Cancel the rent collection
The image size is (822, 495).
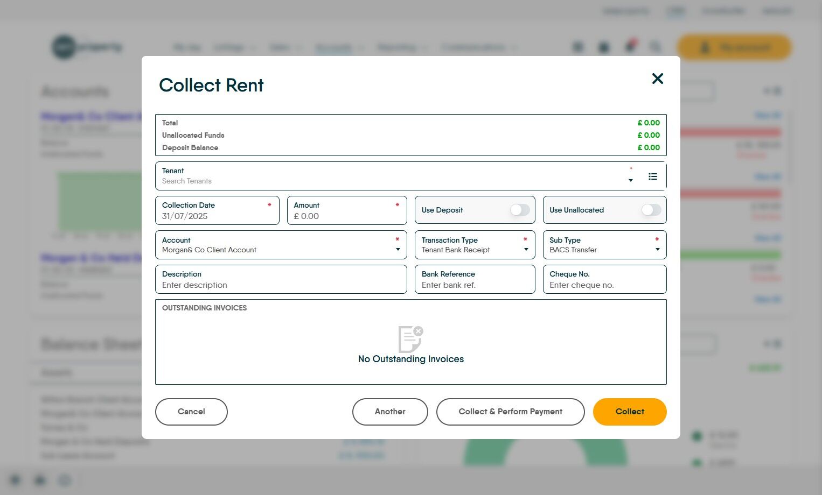pos(191,412)
